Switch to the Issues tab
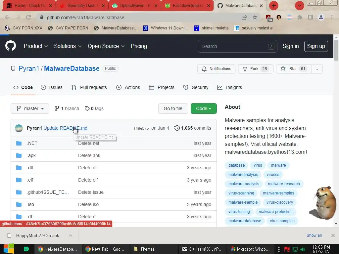 tap(52, 87)
